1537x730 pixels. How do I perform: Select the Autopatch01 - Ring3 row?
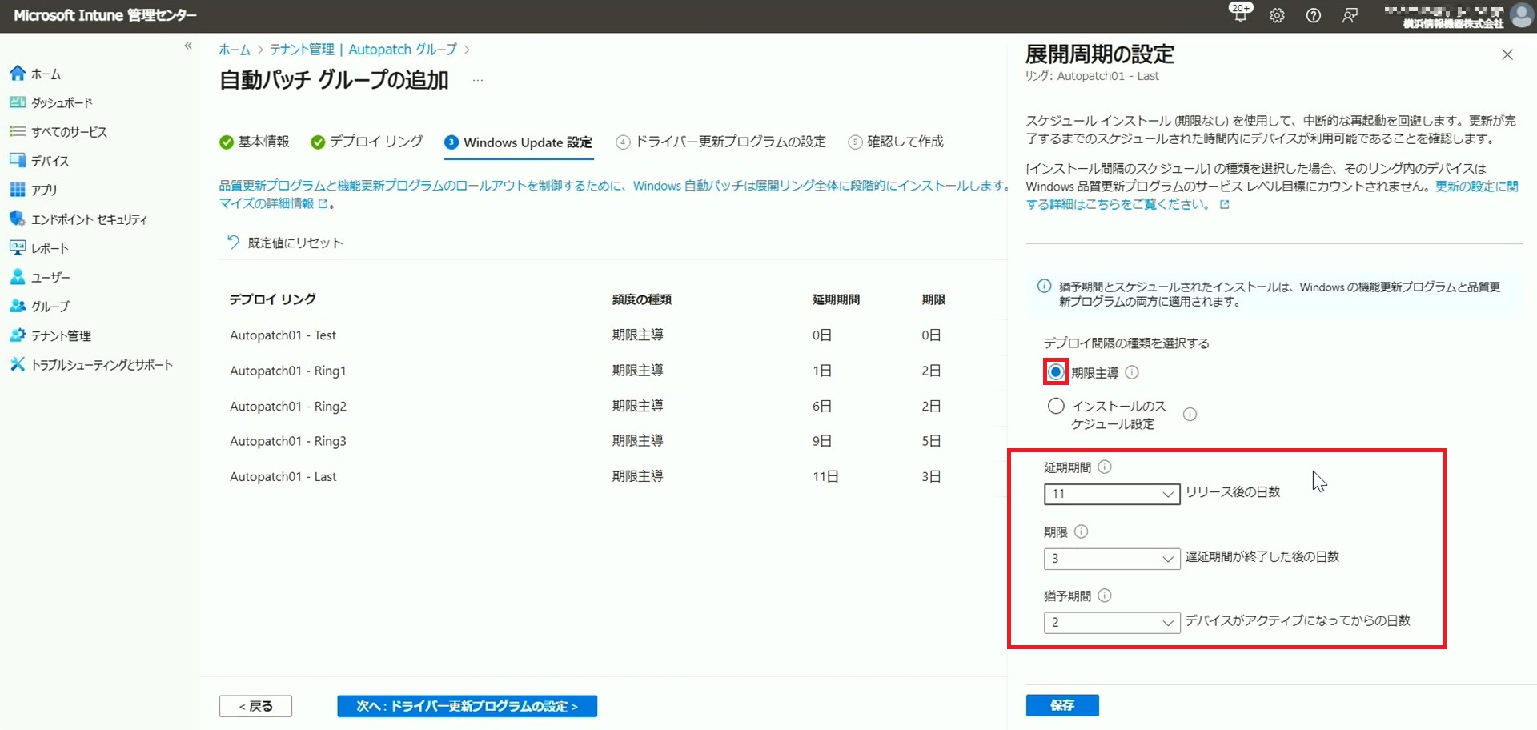click(x=612, y=441)
